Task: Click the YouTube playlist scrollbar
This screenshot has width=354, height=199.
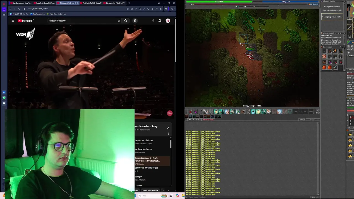Action: click(x=171, y=144)
